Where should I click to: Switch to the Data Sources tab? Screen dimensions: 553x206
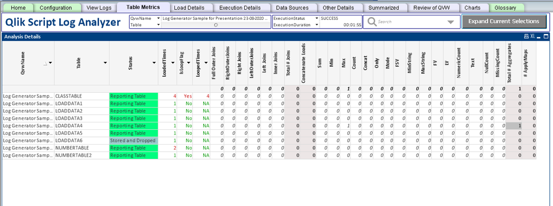point(292,8)
